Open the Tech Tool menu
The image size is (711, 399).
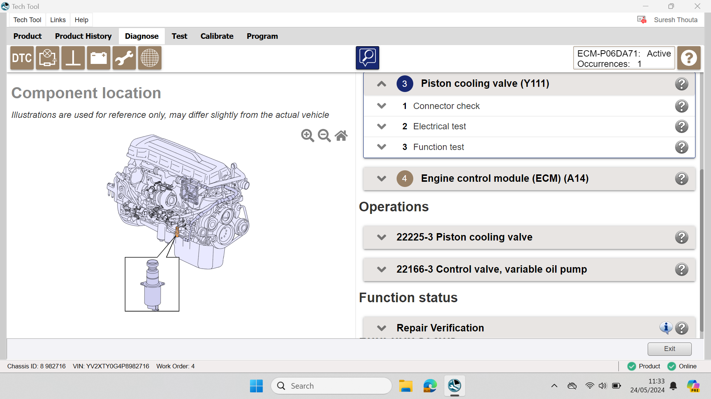[x=27, y=20]
